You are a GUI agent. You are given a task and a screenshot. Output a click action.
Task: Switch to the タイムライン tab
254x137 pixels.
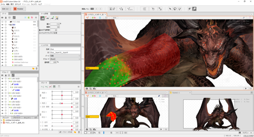point(27,118)
